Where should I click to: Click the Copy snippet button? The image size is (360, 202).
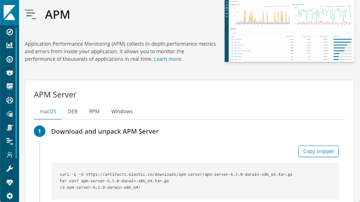pyautogui.click(x=318, y=151)
